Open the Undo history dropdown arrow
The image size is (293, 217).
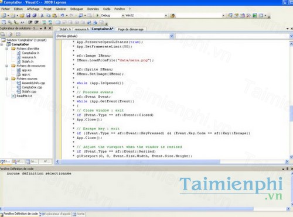tap(67, 15)
